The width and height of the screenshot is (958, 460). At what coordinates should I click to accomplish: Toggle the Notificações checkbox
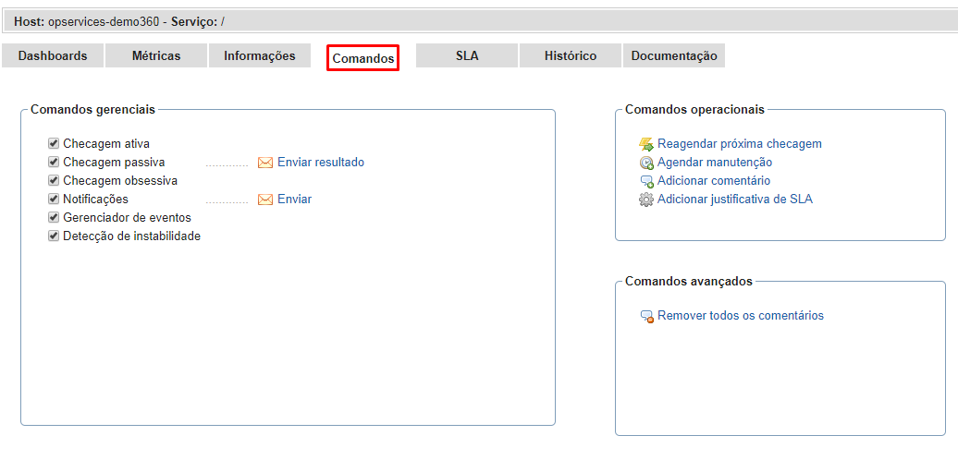(x=54, y=200)
